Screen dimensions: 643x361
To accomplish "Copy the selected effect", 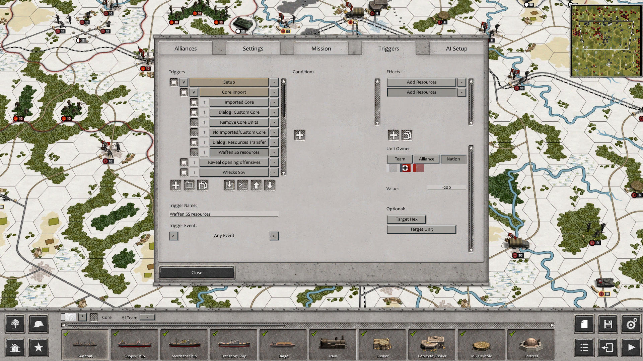I will (x=407, y=135).
